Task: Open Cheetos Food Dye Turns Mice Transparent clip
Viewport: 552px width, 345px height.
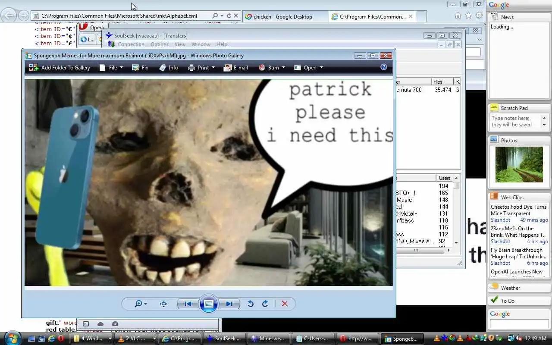Action: [519, 210]
